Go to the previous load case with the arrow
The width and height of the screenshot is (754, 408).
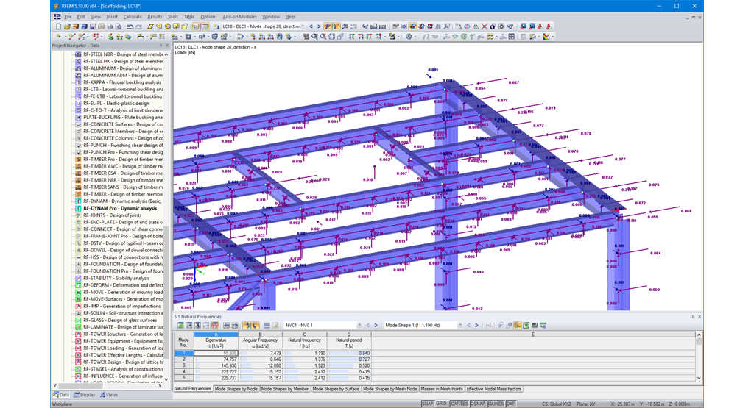point(311,26)
